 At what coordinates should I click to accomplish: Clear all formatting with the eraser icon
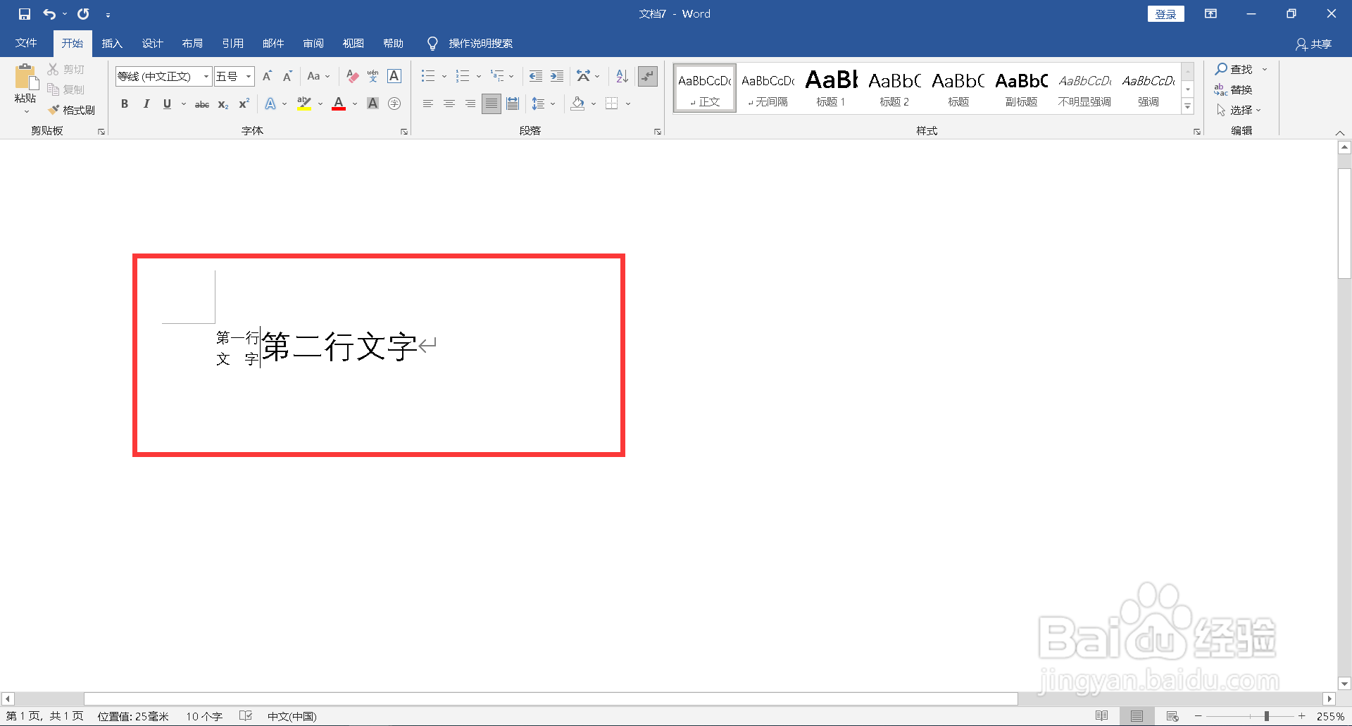pos(353,76)
